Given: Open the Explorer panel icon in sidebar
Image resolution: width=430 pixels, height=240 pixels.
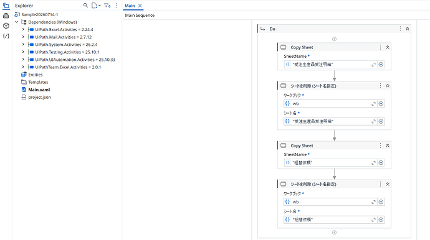Looking at the screenshot, I should point(6,6).
